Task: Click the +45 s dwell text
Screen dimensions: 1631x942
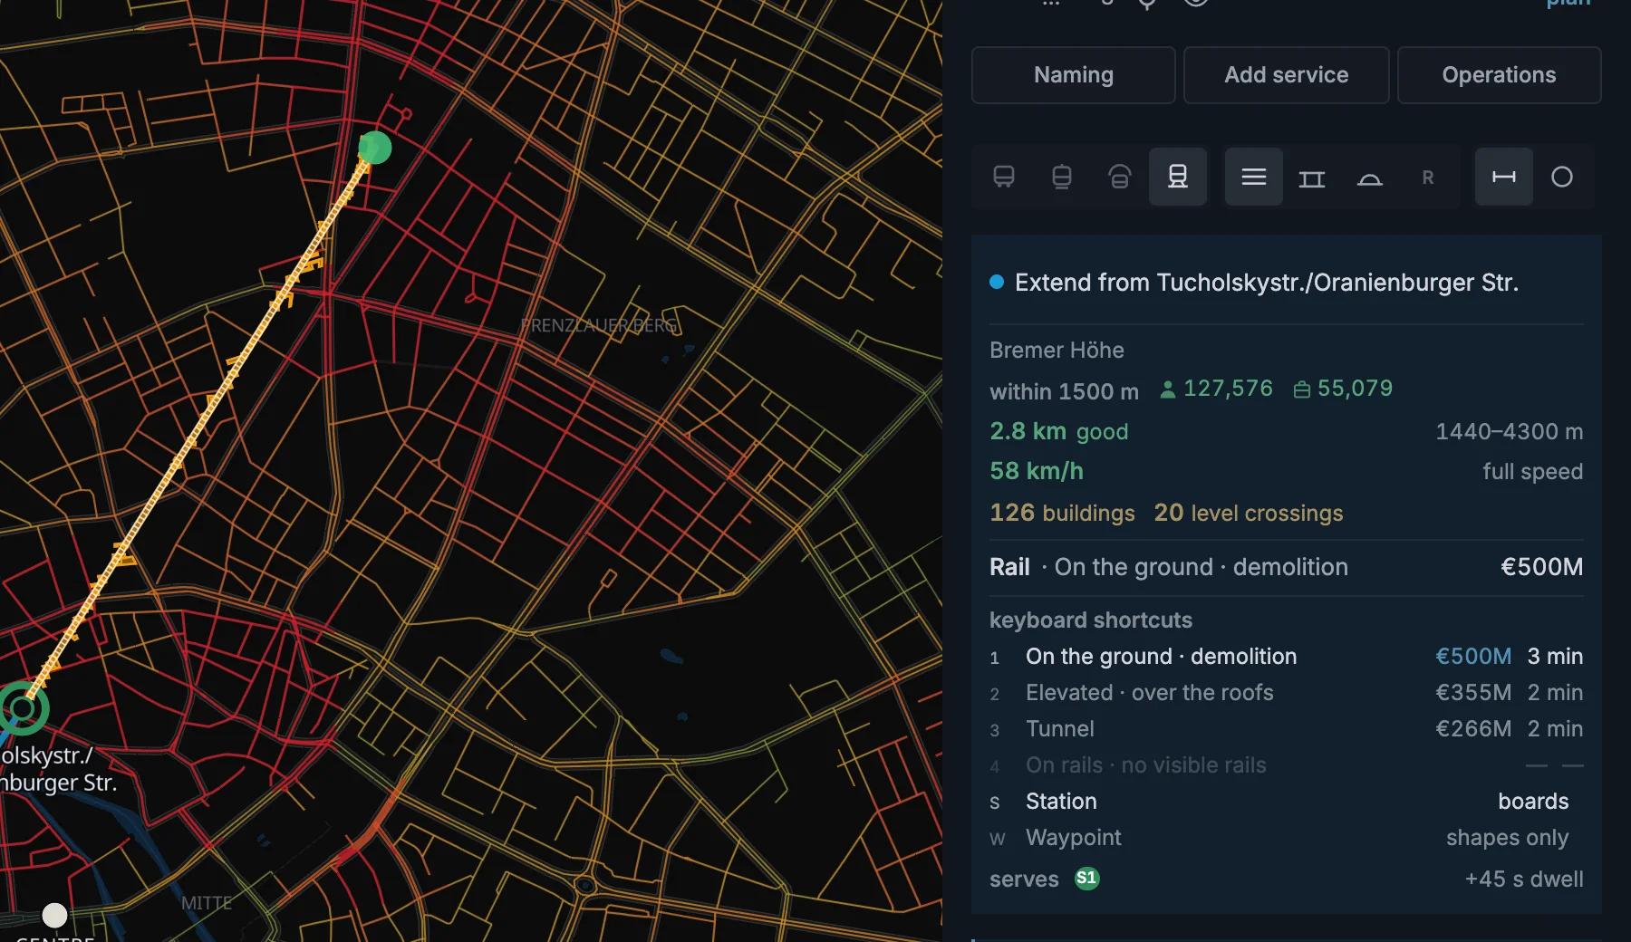Action: (x=1524, y=879)
